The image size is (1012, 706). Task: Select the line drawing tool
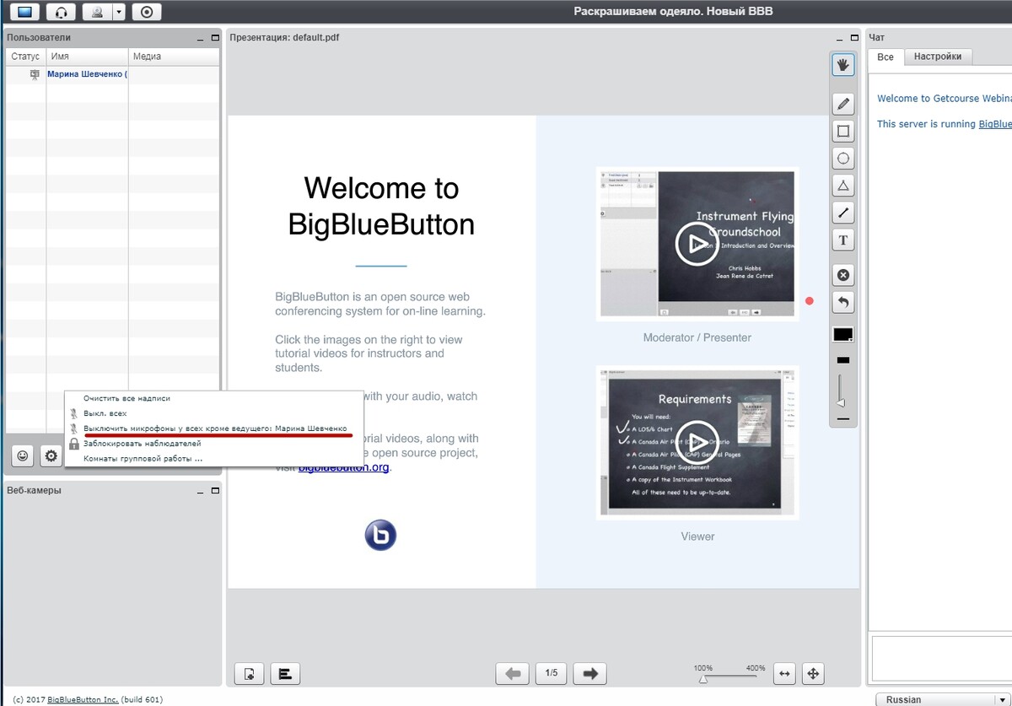coord(842,212)
